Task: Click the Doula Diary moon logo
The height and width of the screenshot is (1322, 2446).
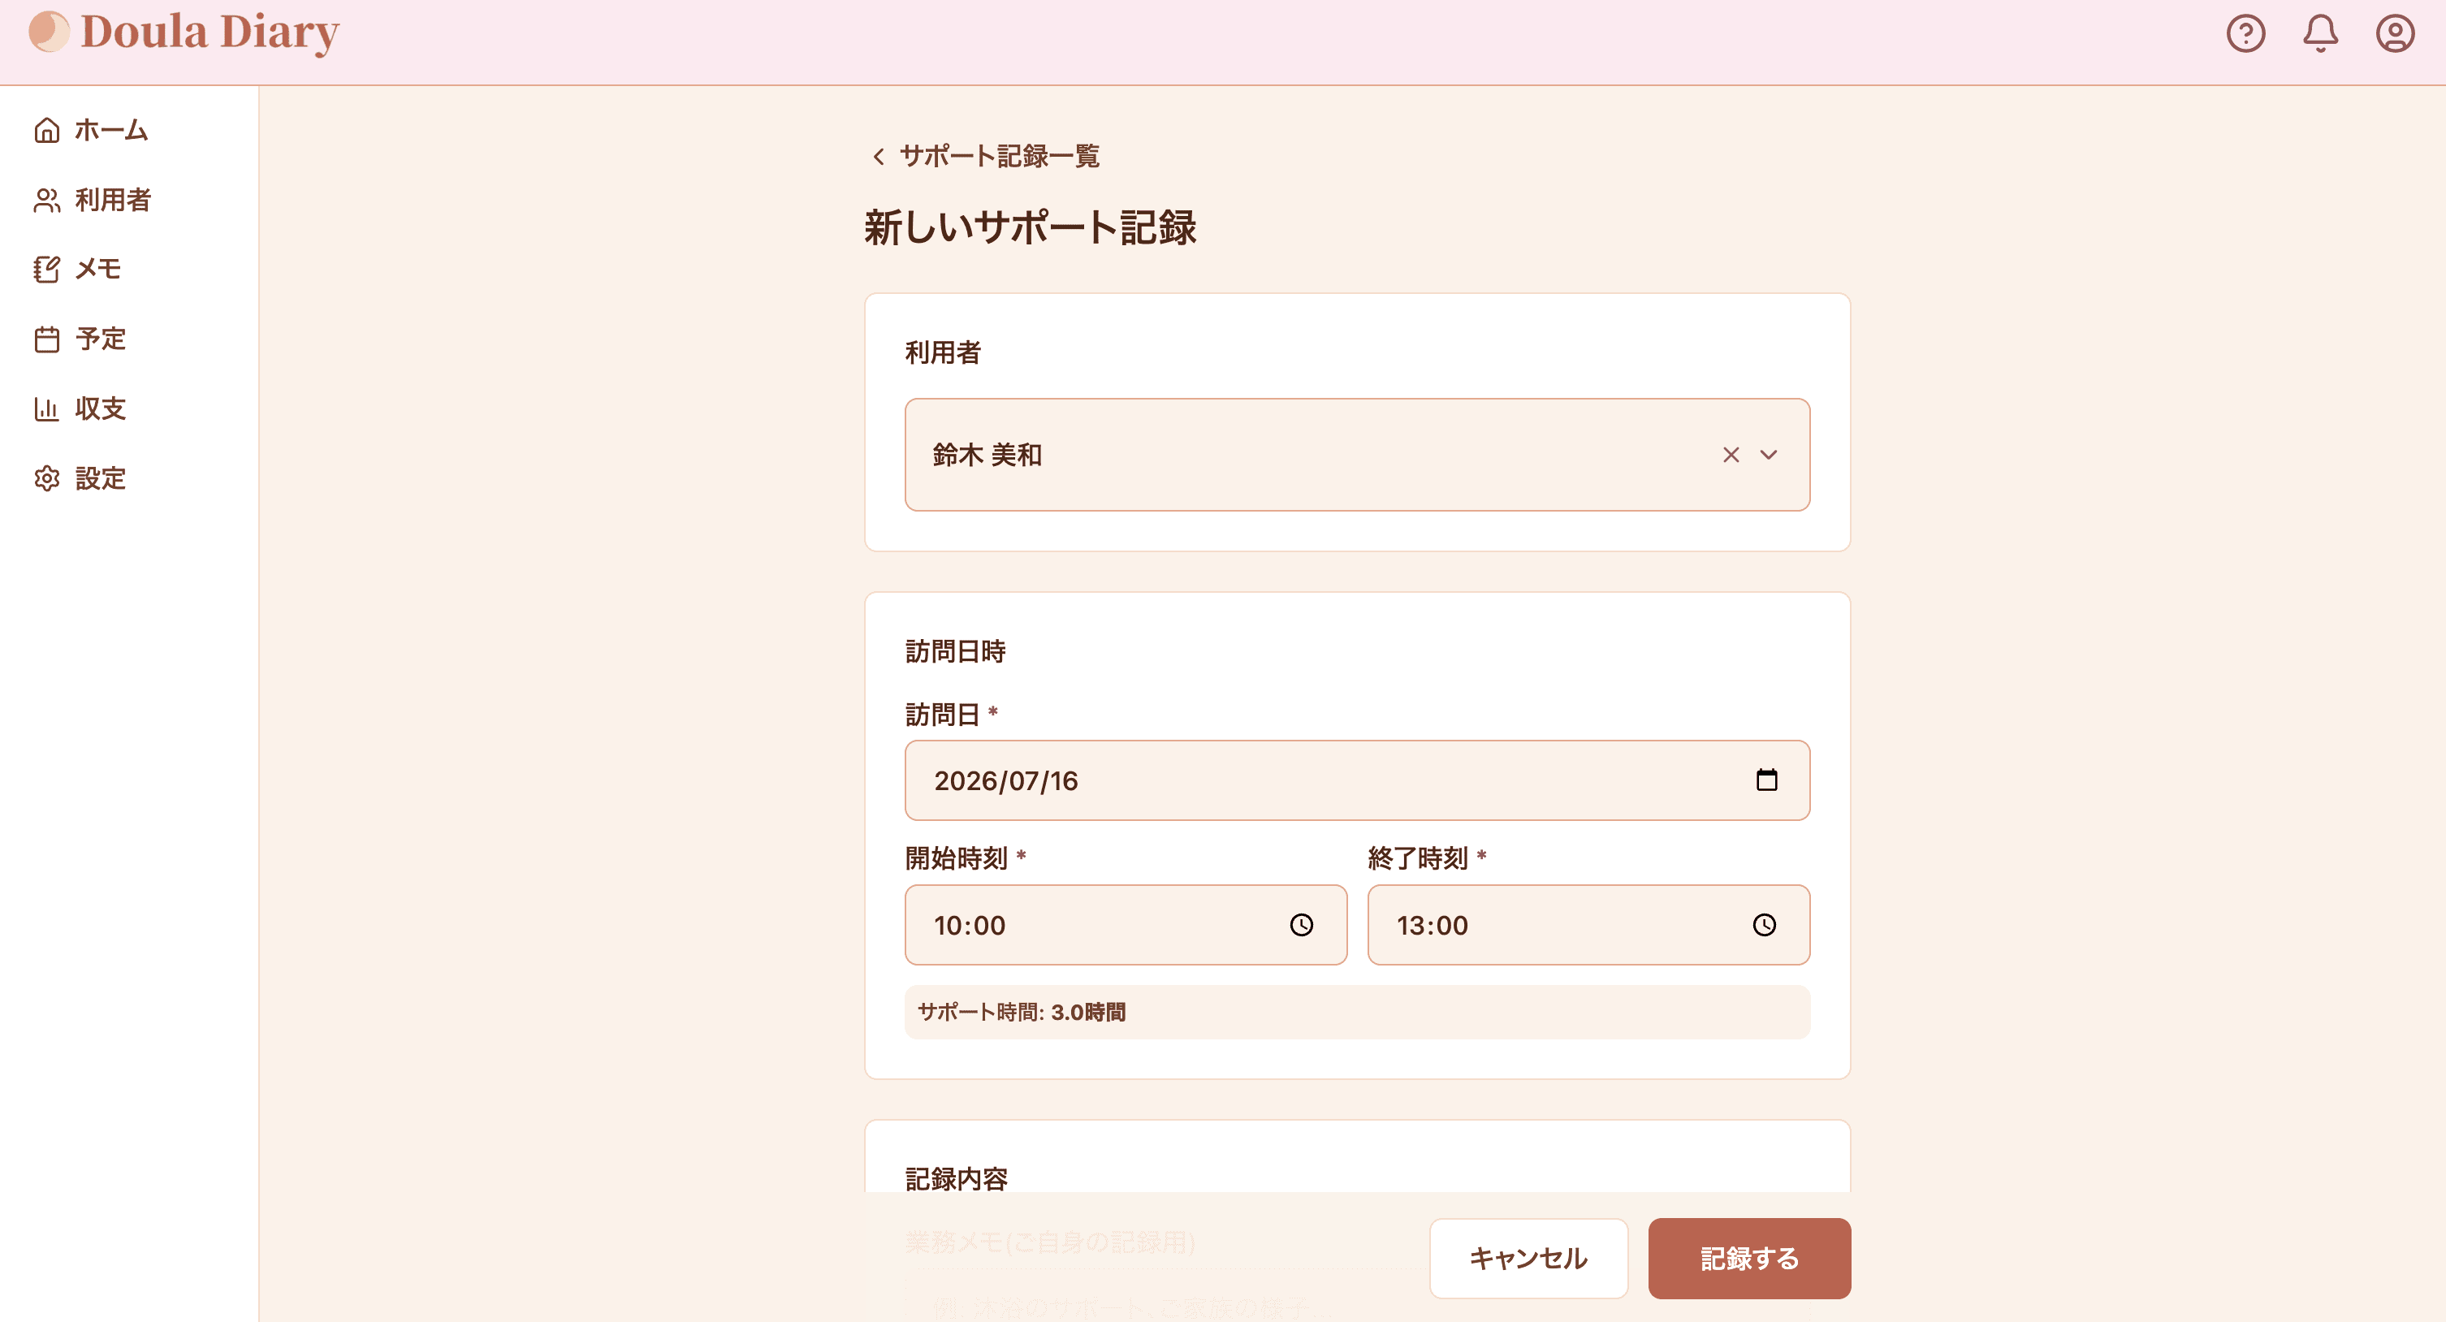Action: click(x=49, y=32)
